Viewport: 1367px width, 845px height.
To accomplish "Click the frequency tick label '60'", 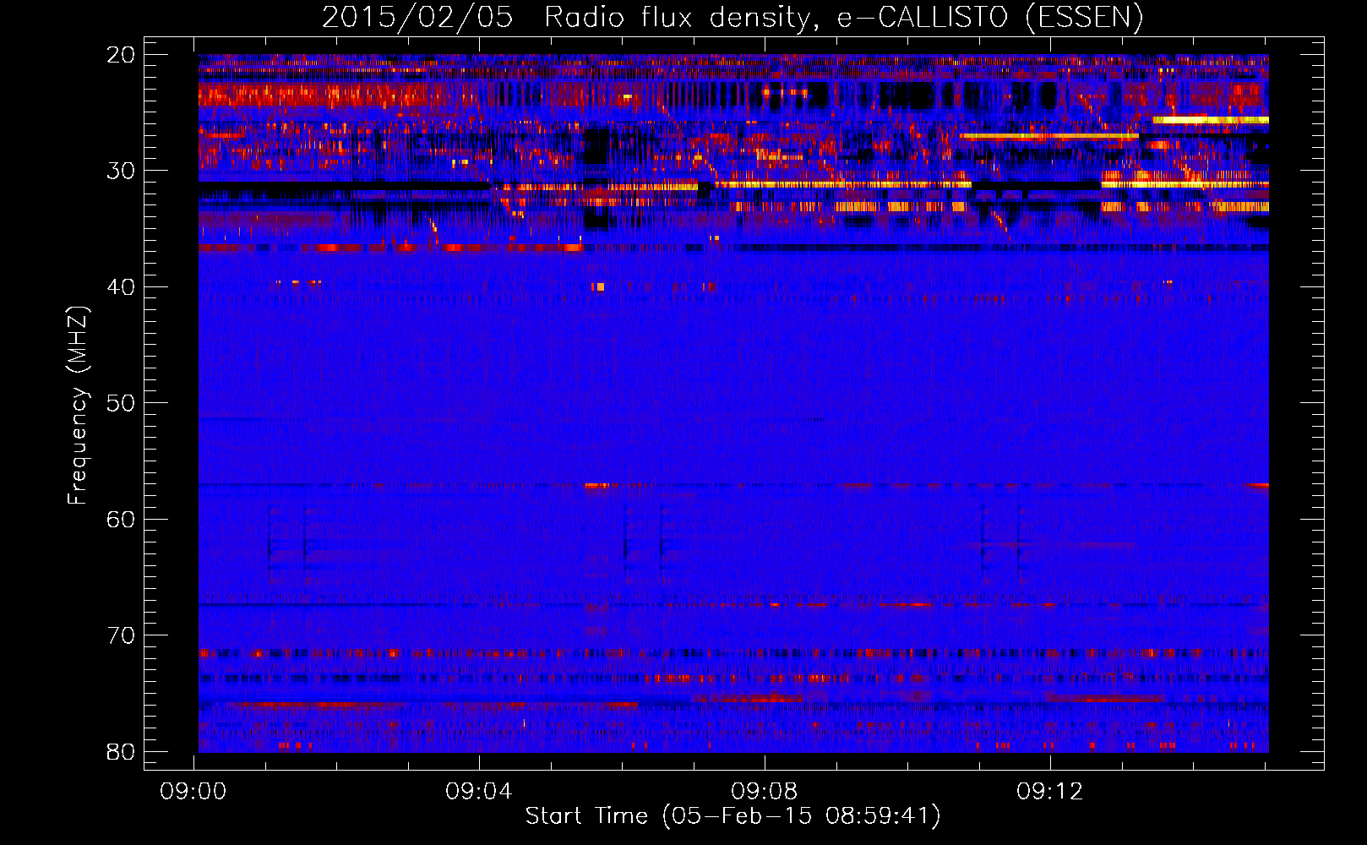I will (121, 519).
